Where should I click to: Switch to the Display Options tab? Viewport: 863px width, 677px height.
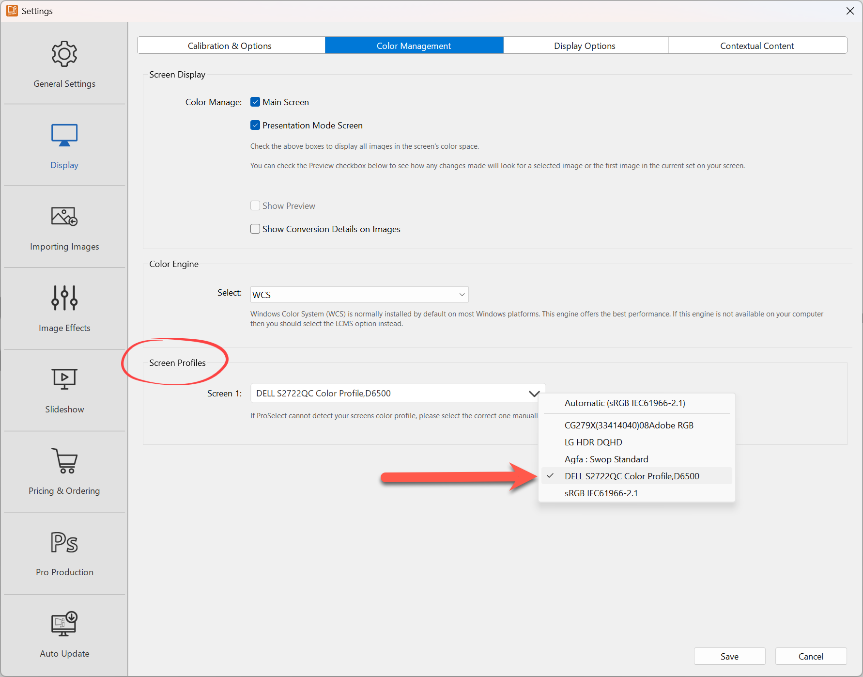[x=585, y=46]
